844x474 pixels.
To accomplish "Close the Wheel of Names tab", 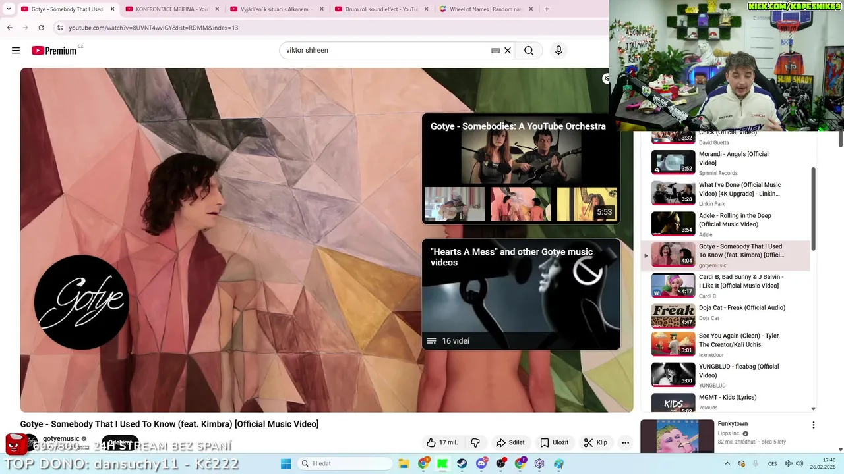I will click(531, 9).
